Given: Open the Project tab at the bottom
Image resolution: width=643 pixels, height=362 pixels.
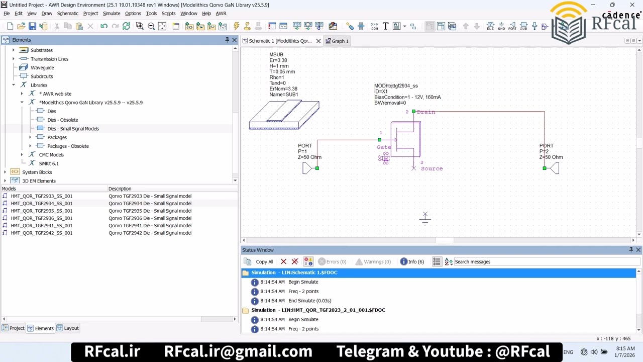Looking at the screenshot, I should (13, 328).
